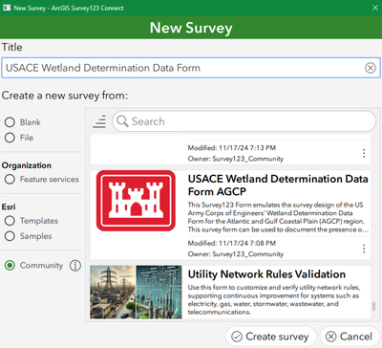Click the Cancel button
Image resolution: width=382 pixels, height=348 pixels.
350,337
